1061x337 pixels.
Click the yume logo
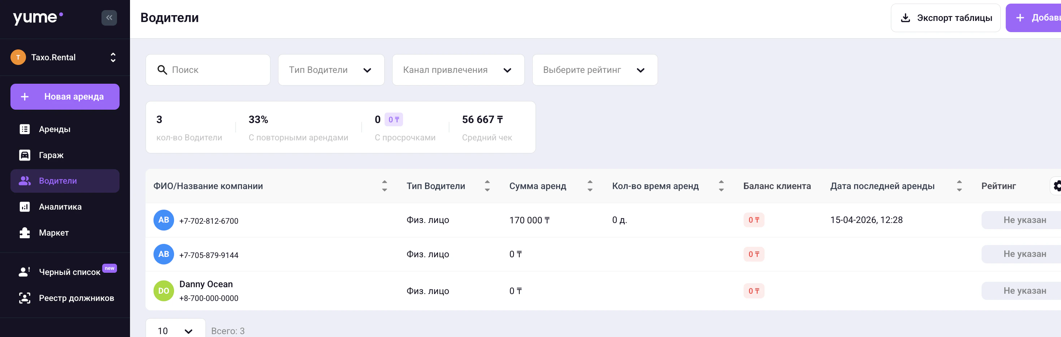pos(38,17)
